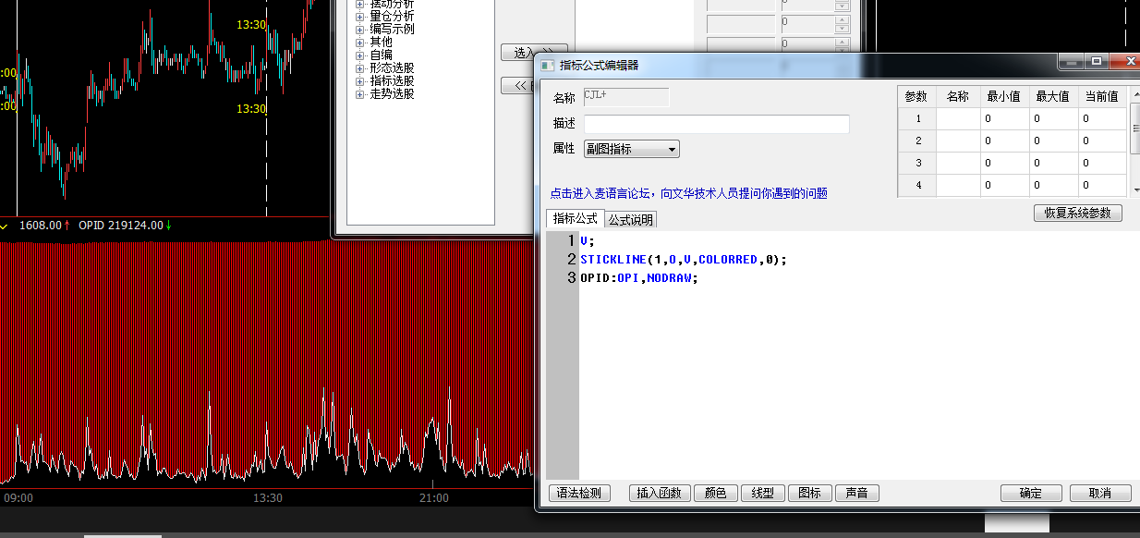Click code line 1 containing V;

click(588, 241)
